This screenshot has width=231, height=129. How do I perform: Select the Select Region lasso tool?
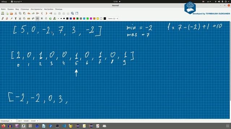(33, 19)
